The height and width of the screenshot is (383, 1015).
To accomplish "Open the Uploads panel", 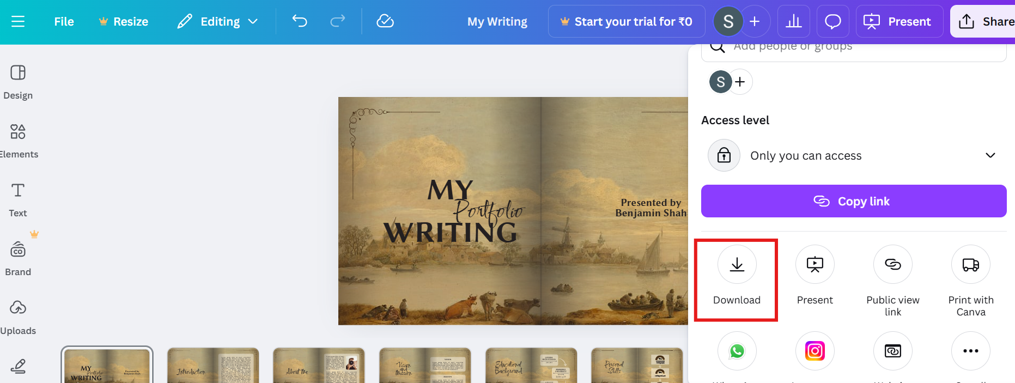I will (x=18, y=317).
